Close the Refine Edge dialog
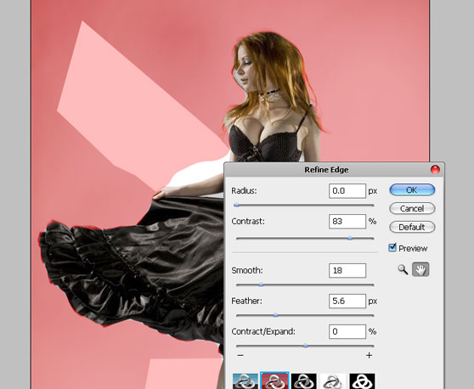This screenshot has width=474, height=389. 435,170
